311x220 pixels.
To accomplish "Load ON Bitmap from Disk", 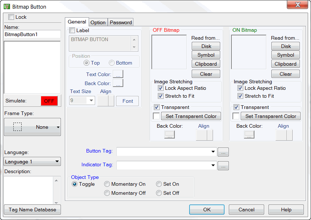I will point(286,46).
